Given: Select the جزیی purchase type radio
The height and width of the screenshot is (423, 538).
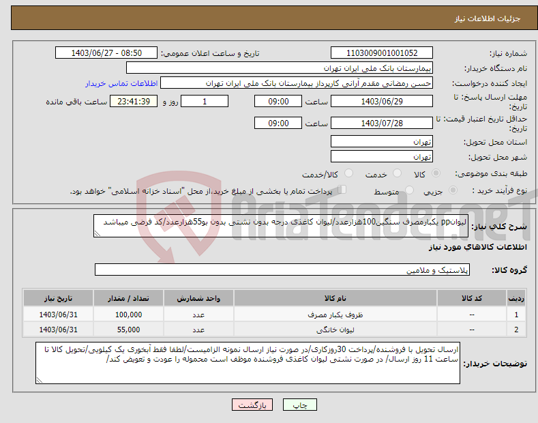Looking at the screenshot, I should pos(453,190).
